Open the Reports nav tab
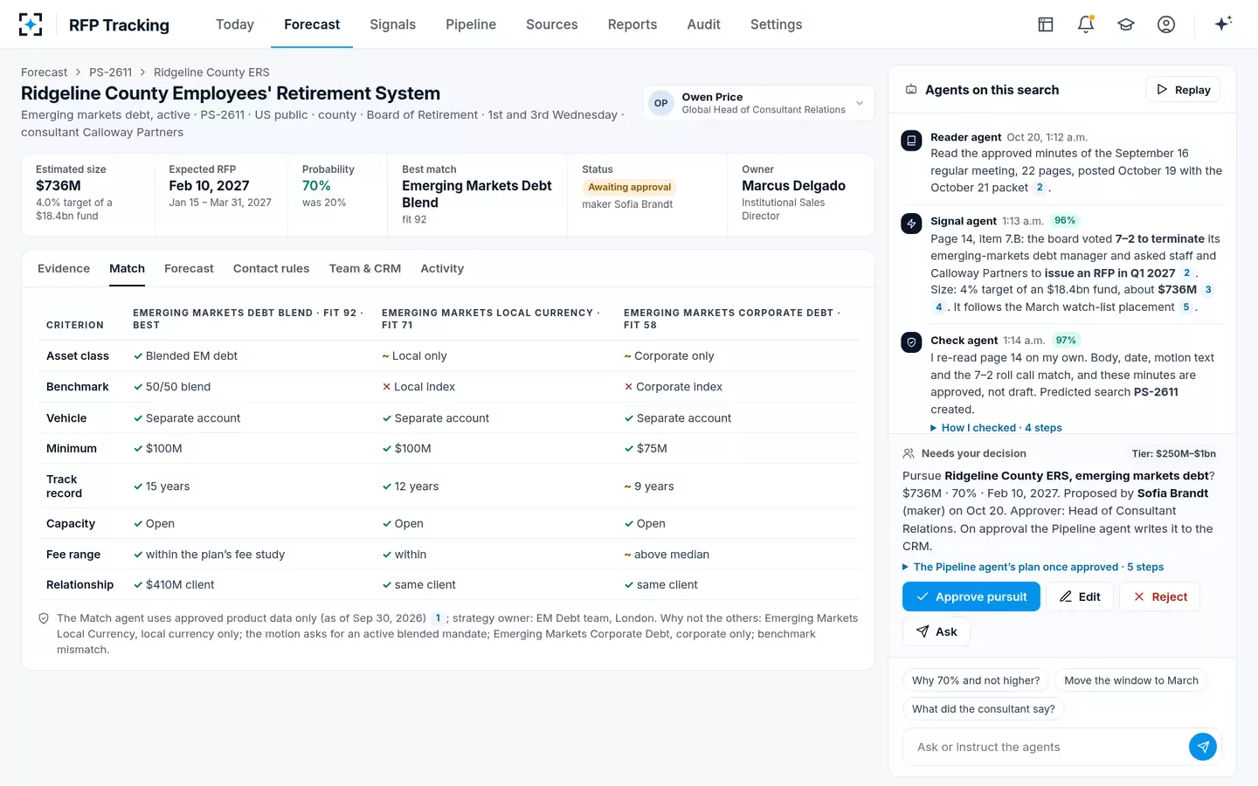This screenshot has width=1258, height=786. (x=632, y=24)
